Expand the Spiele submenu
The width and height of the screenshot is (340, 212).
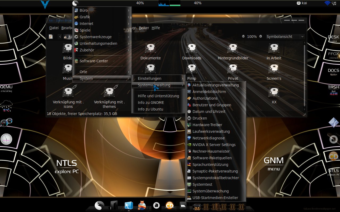(x=102, y=30)
